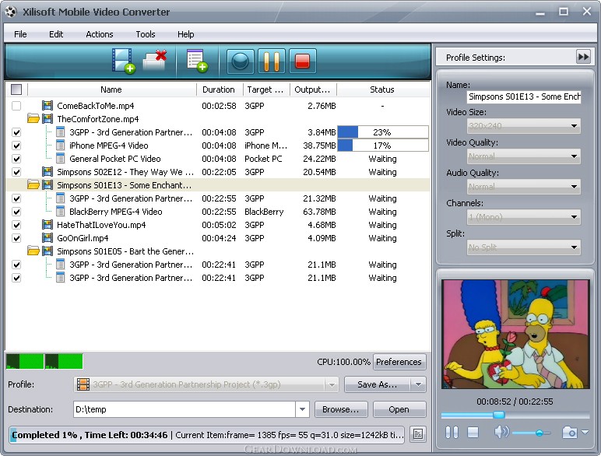
Task: Click the 23% conversion progress bar
Action: coord(382,132)
